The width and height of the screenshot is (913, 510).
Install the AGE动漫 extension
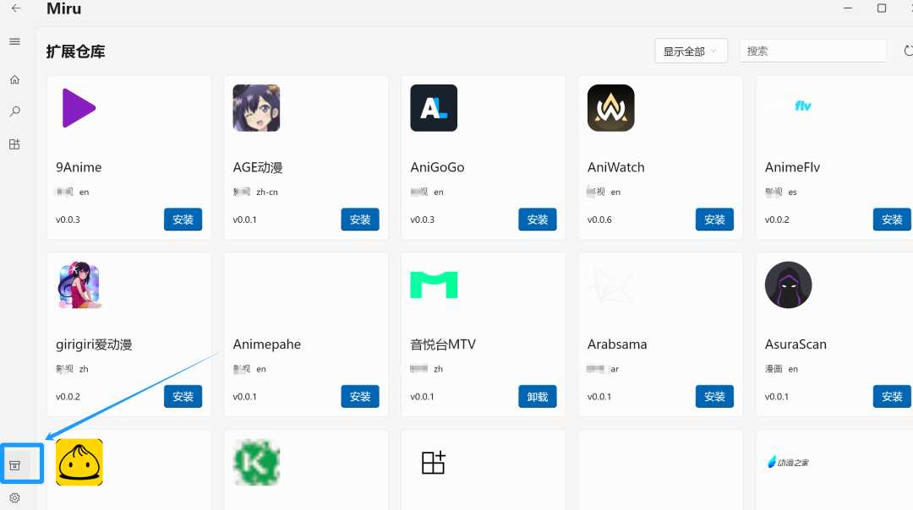pos(360,220)
